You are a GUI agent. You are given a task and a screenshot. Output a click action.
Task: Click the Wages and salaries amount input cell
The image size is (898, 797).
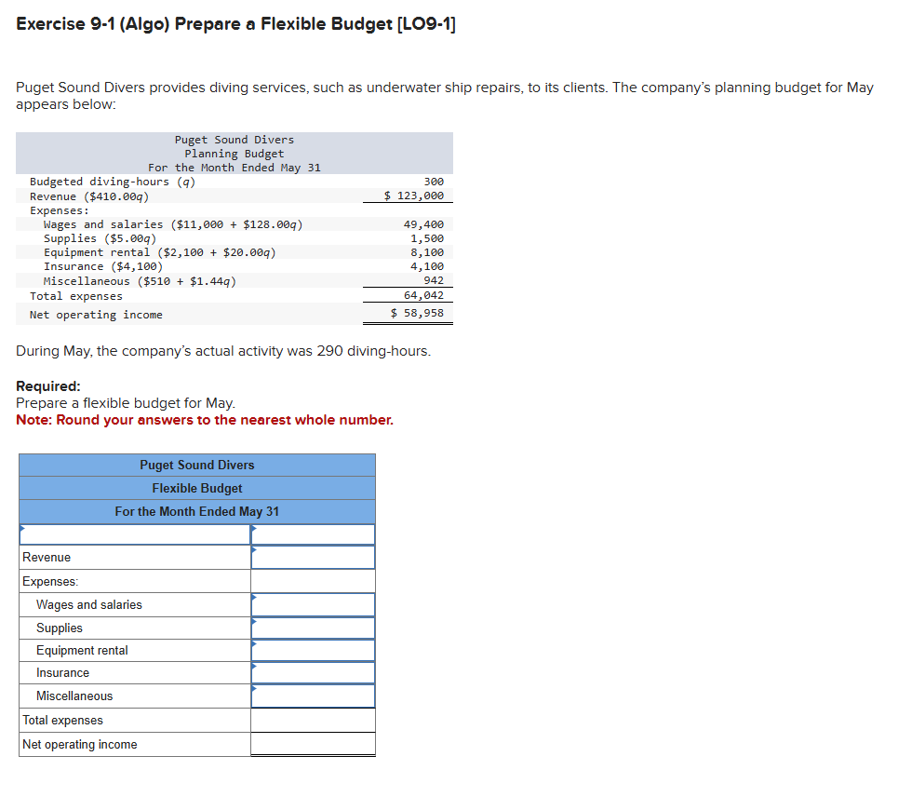313,604
